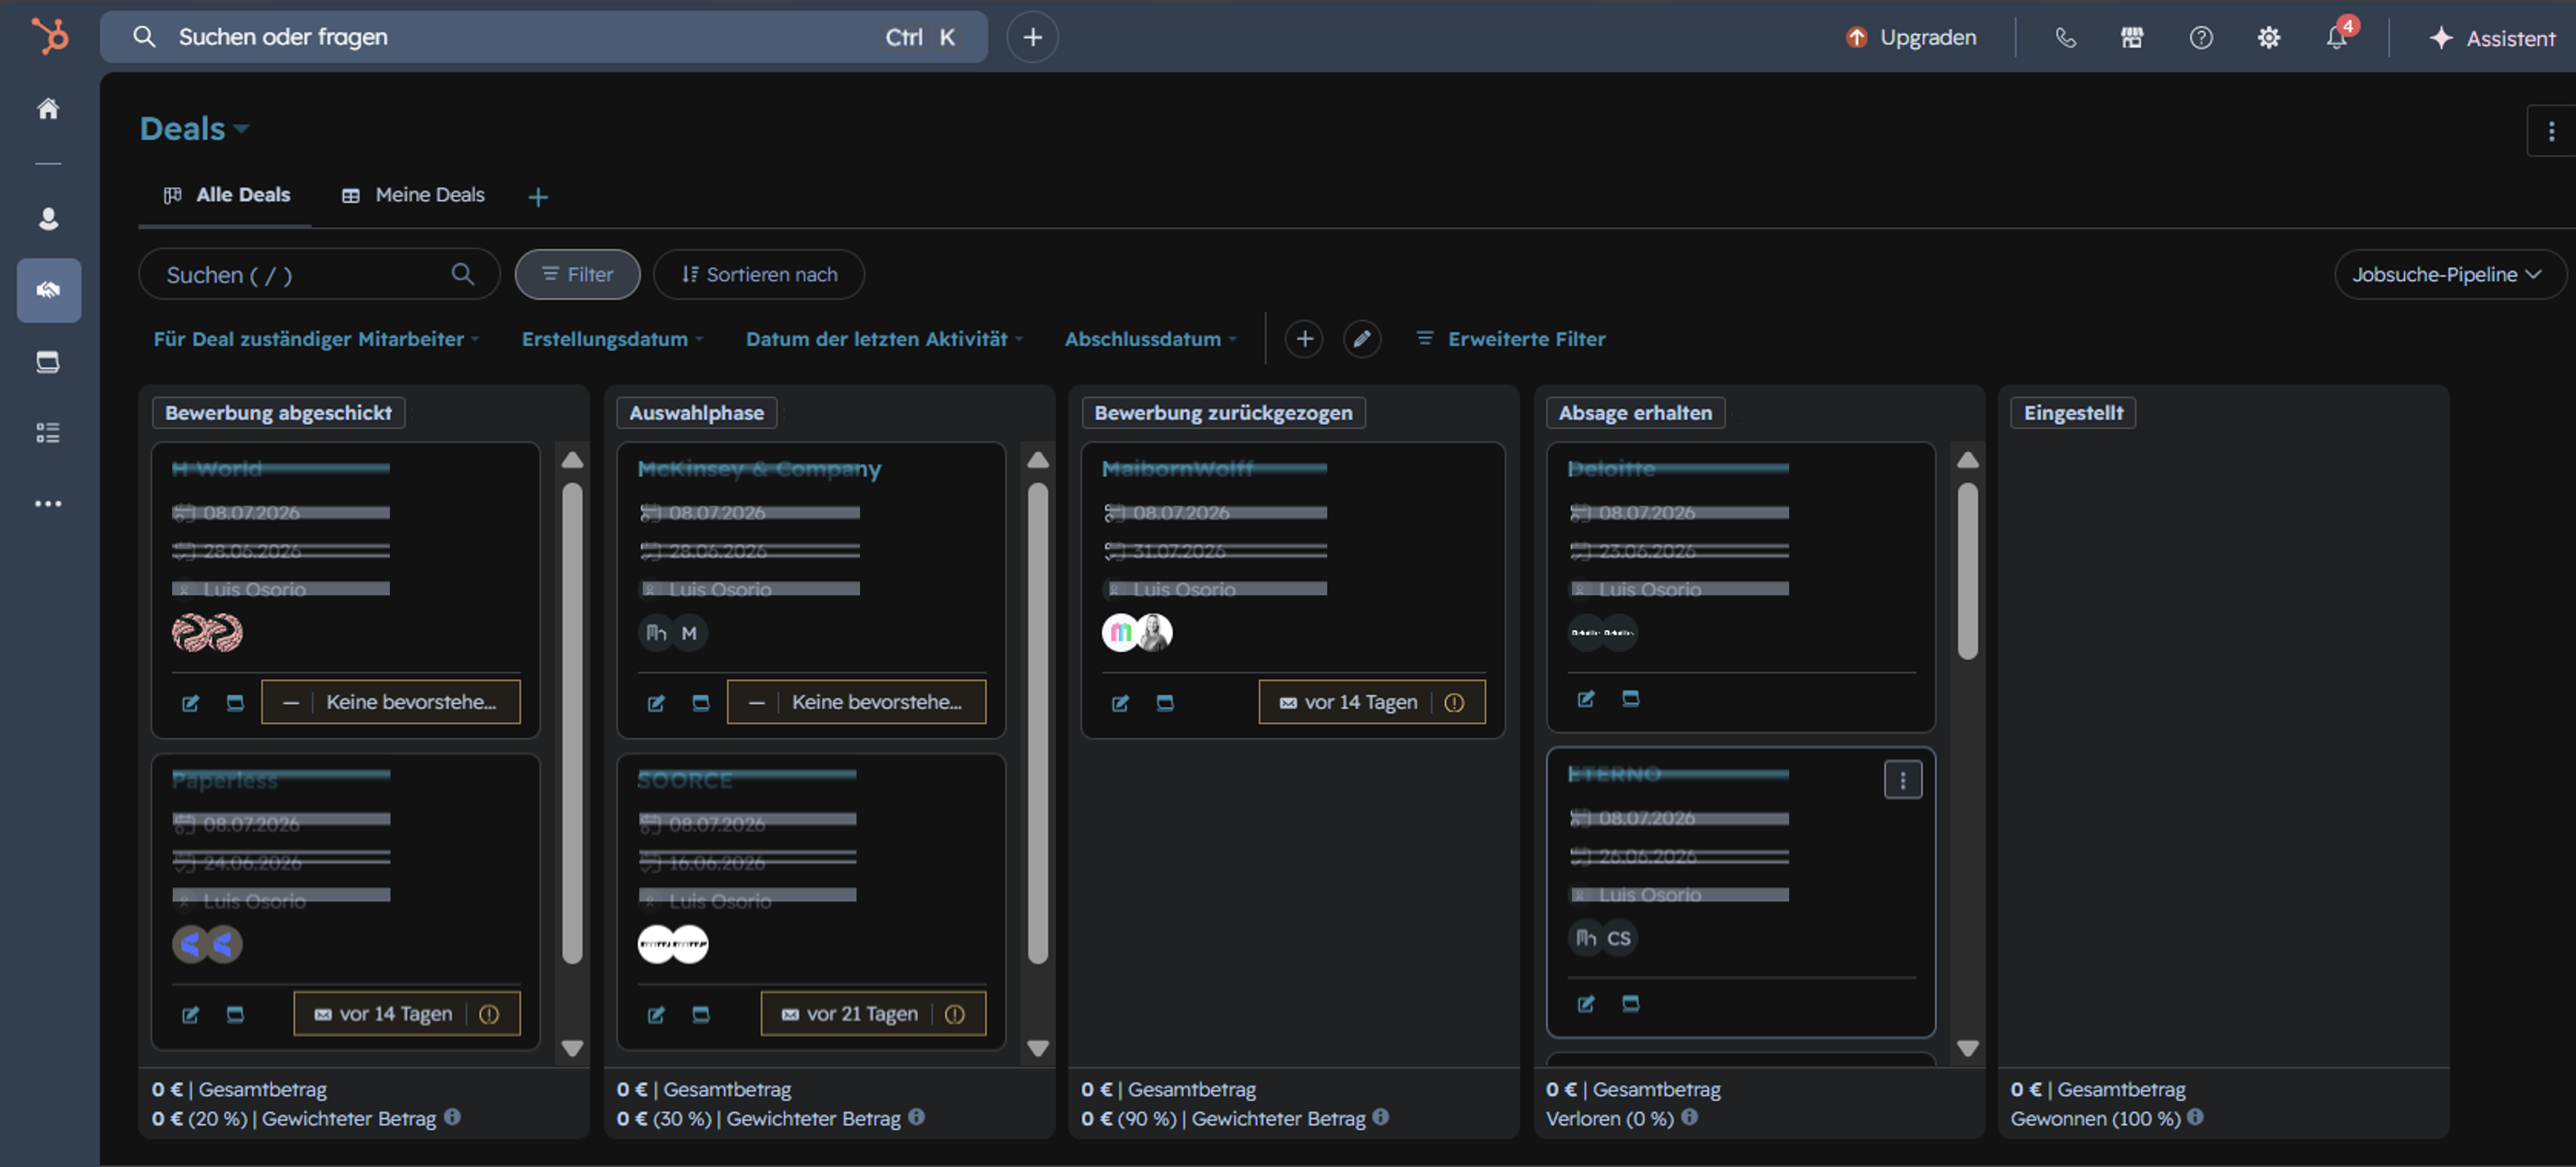
Task: Open the Deals title dropdown
Action: coord(194,128)
